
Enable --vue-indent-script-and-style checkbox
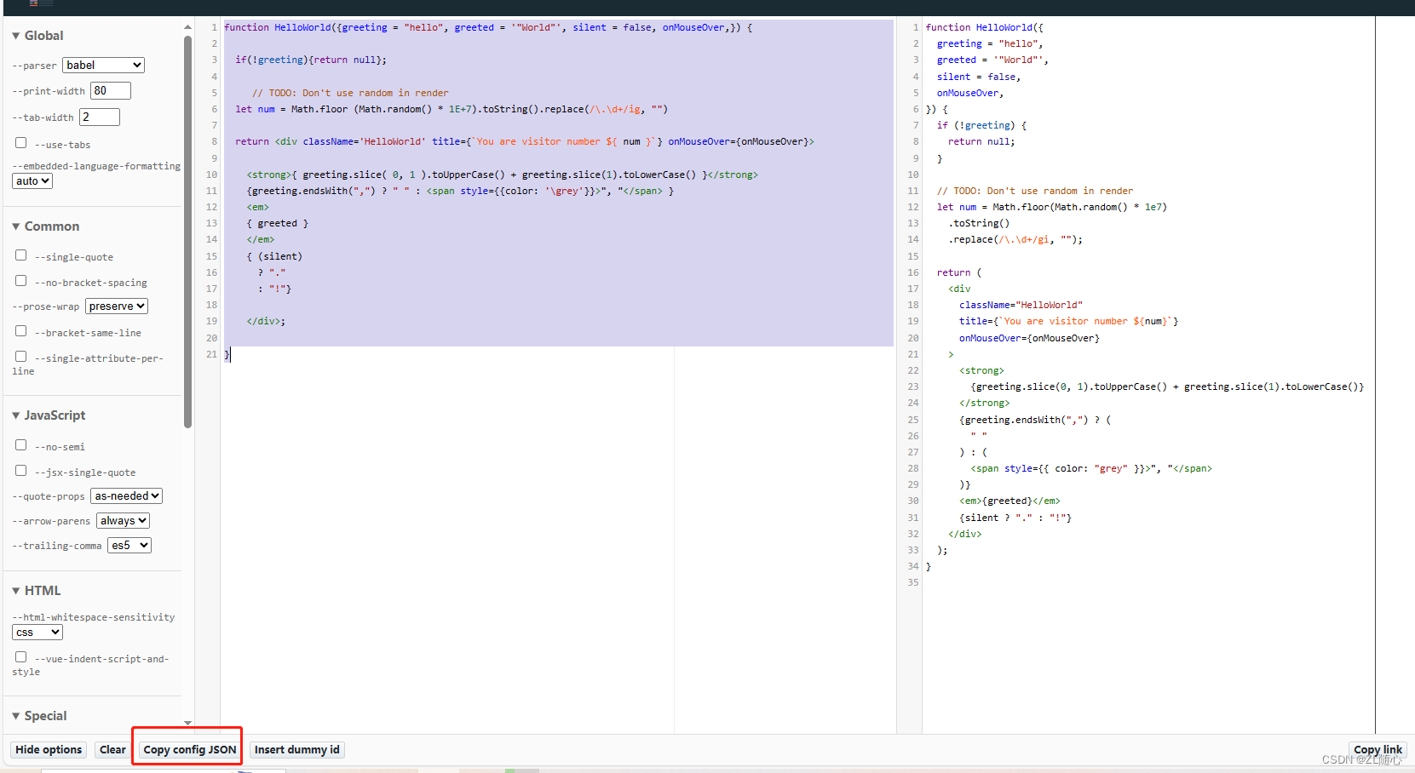(x=21, y=657)
